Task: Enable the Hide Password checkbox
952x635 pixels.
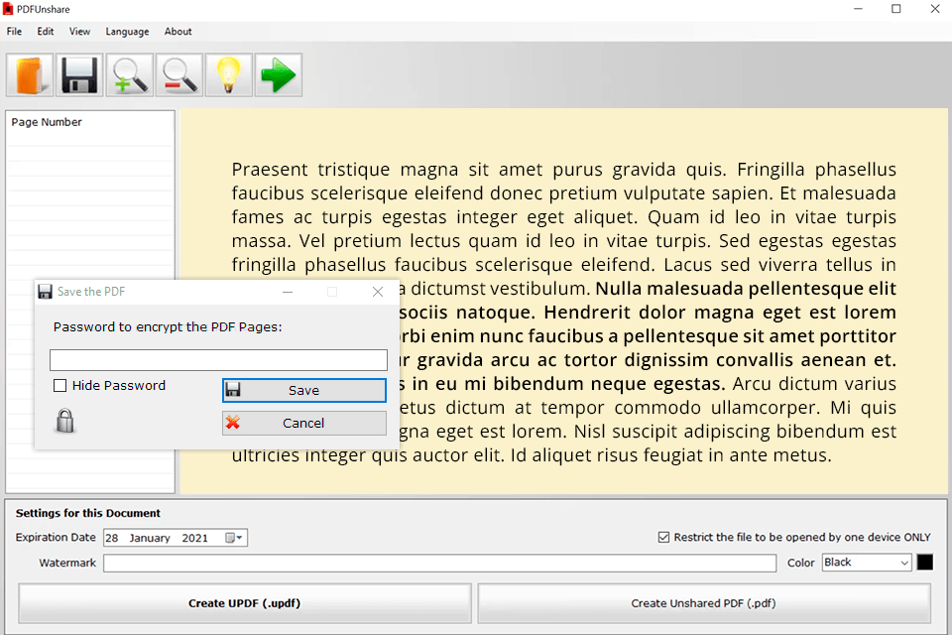Action: coord(59,386)
